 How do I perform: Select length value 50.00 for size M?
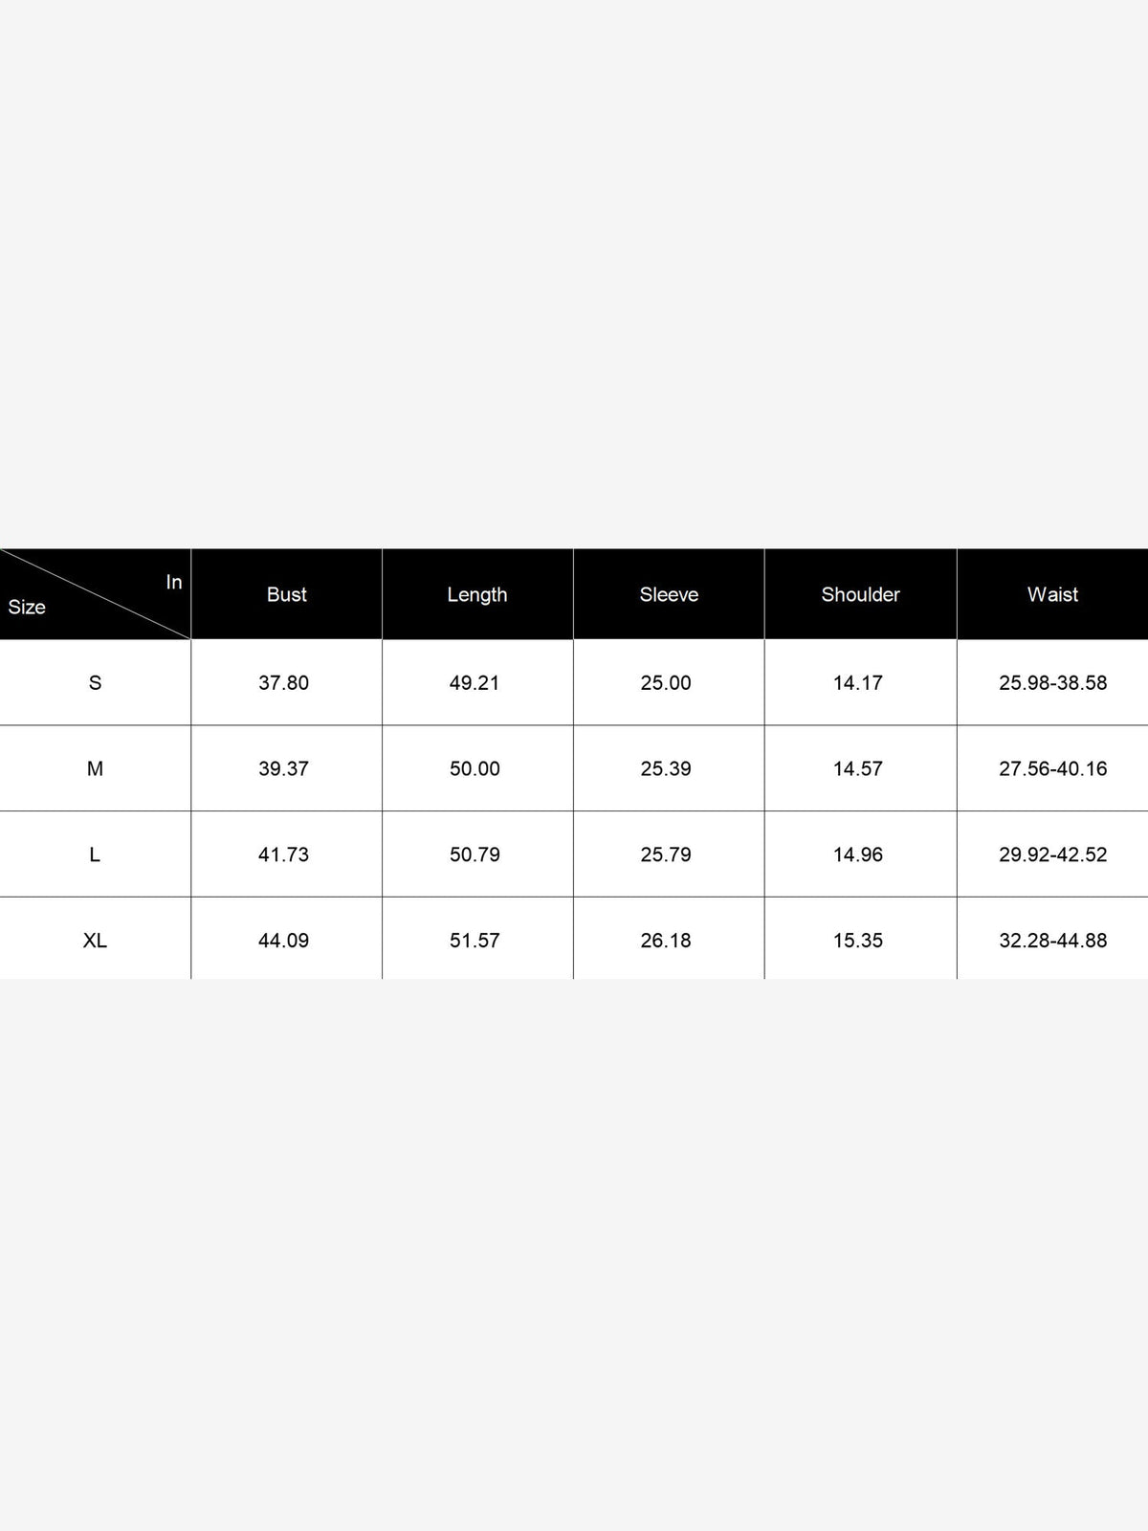point(475,768)
